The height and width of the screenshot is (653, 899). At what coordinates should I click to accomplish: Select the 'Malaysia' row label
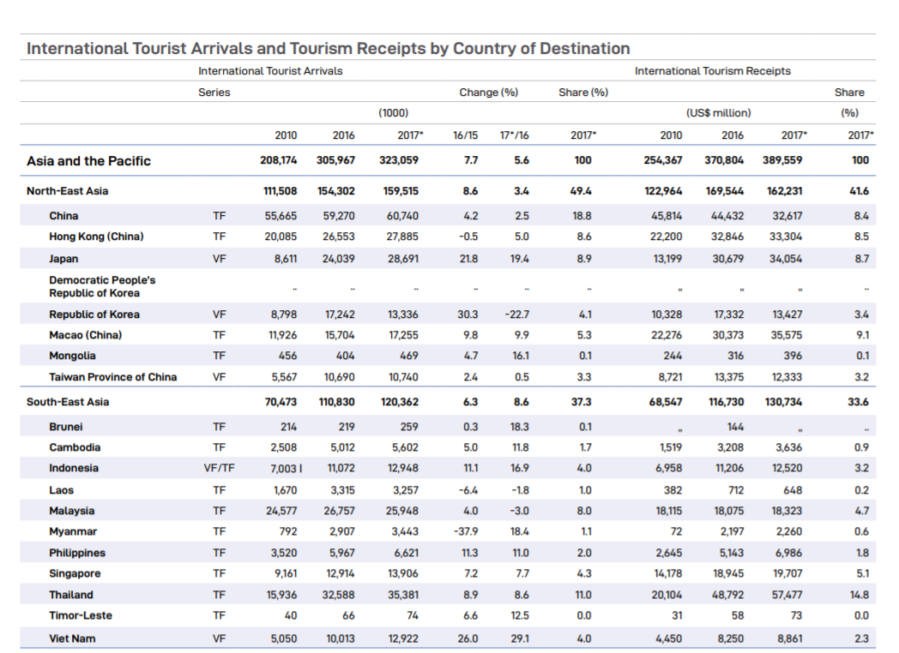(72, 511)
